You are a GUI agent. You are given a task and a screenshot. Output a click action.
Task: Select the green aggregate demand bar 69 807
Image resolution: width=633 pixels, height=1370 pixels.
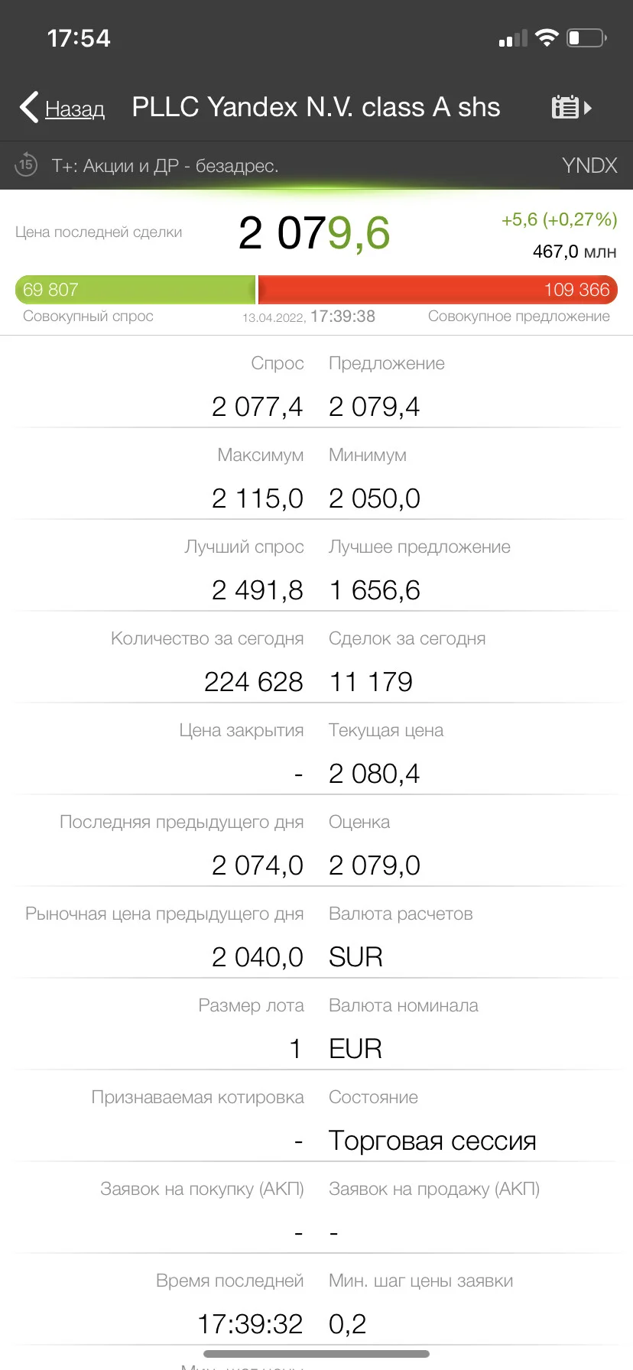point(135,290)
